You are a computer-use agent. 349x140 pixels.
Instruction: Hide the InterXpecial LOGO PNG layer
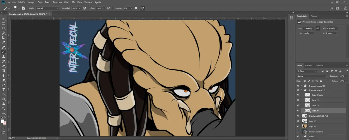(298, 116)
